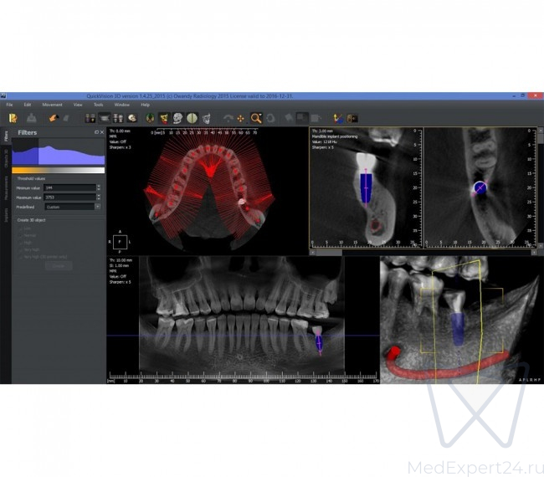Click the Minimum value input field
Viewport: 544px width, 477px height.
pos(69,188)
